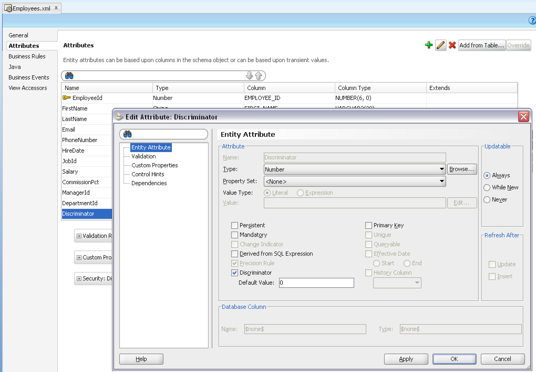Click the Attributes panel search field
Image resolution: width=536 pixels, height=372 pixels.
coord(163,76)
